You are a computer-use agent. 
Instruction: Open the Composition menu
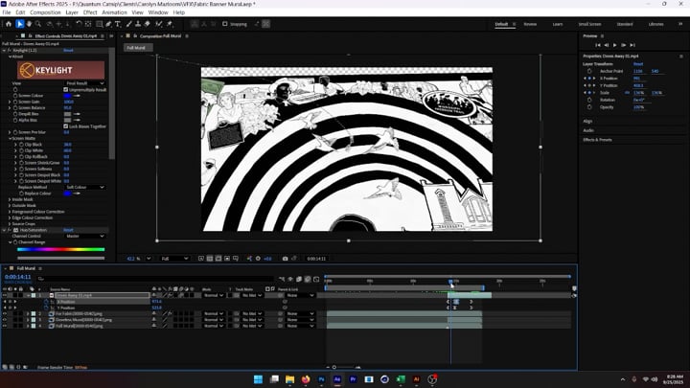pyautogui.click(x=45, y=12)
